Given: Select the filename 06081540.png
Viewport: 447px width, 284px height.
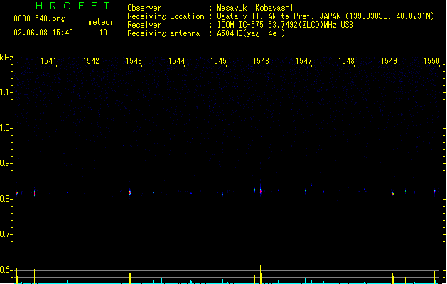Looking at the screenshot, I should tap(39, 18).
